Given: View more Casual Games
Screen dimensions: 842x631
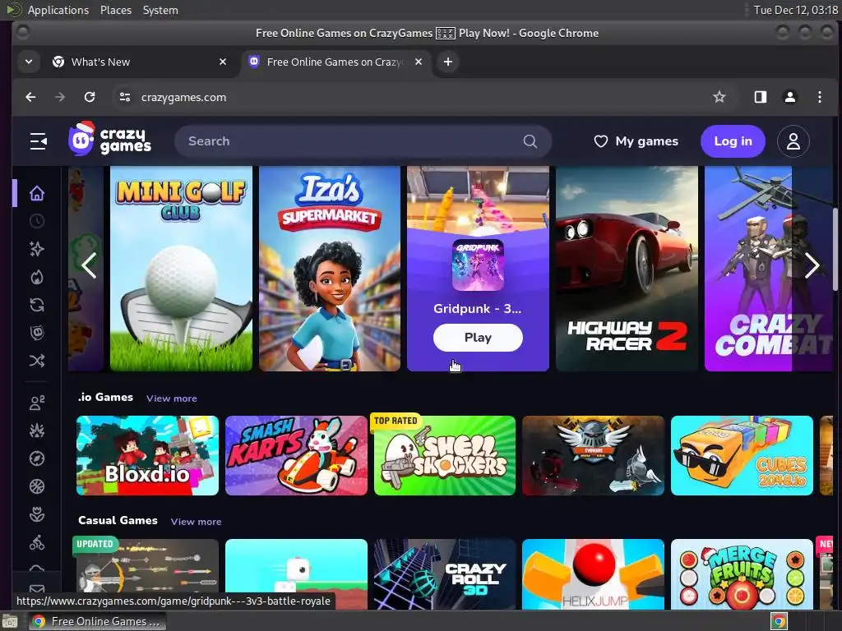Looking at the screenshot, I should (x=196, y=522).
